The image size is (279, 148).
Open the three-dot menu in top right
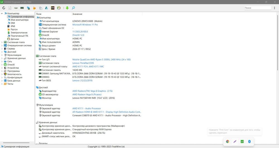[274, 8]
